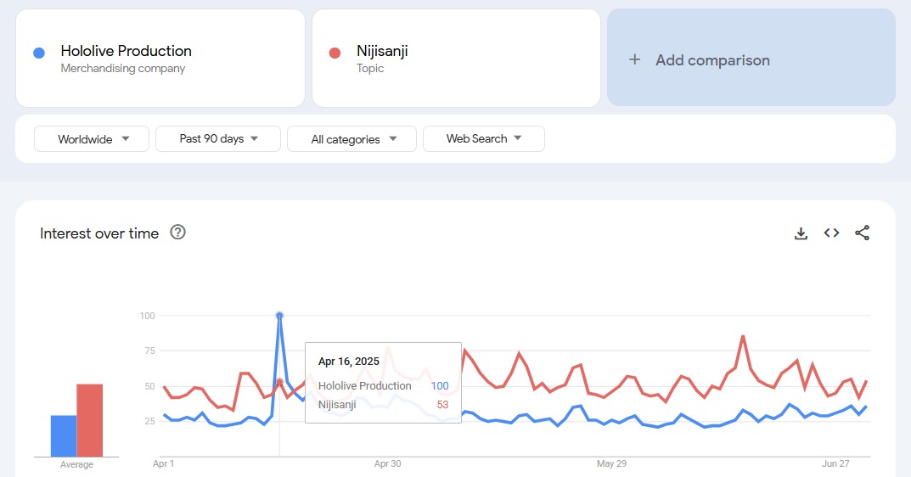Click the Nijisanji value 53 in tooltip
The width and height of the screenshot is (911, 477).
click(442, 404)
